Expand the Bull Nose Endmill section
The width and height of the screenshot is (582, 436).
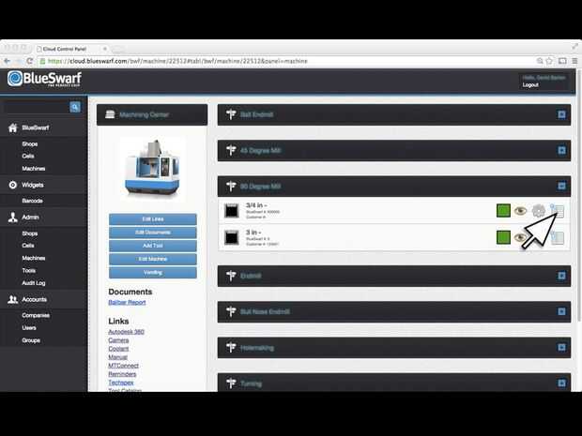(x=561, y=312)
